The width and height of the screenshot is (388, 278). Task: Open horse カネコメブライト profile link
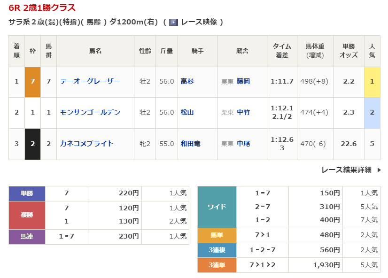point(87,144)
